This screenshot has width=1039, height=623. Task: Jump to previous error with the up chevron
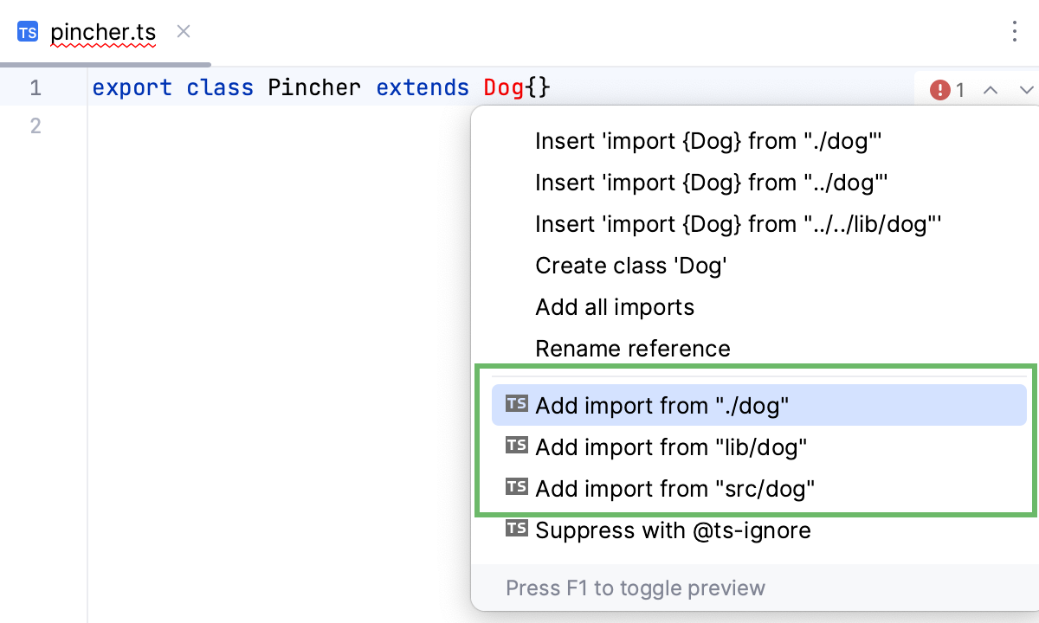[991, 89]
